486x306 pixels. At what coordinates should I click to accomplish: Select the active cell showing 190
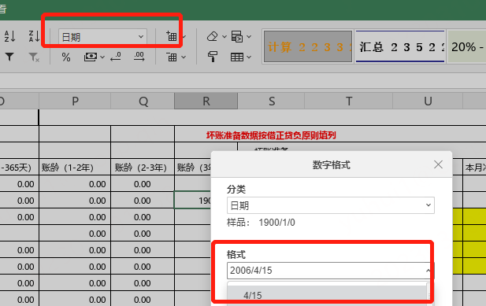pyautogui.click(x=193, y=201)
